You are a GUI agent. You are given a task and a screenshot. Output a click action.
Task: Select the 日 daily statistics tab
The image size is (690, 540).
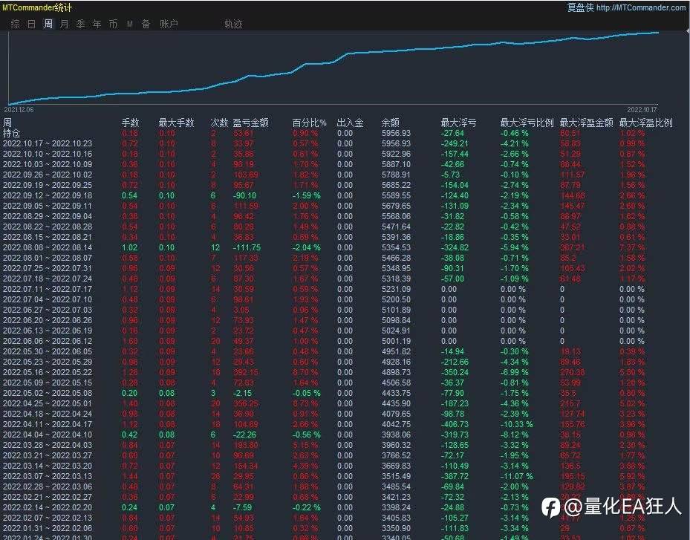pyautogui.click(x=32, y=24)
